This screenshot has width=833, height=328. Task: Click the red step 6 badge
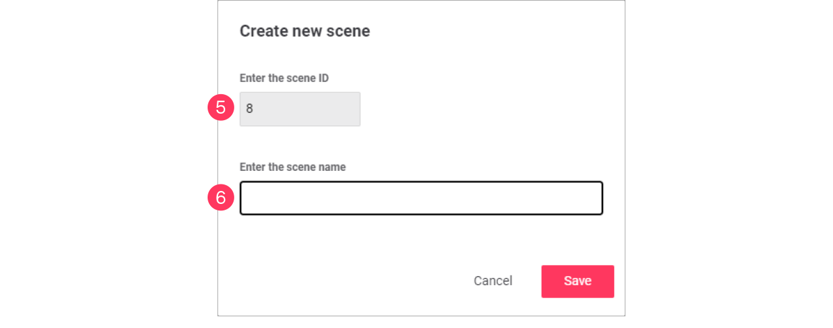click(x=221, y=197)
